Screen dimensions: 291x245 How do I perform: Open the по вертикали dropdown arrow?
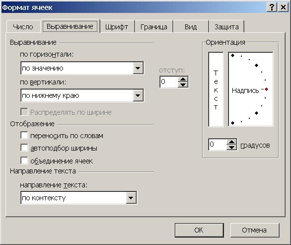(138, 95)
